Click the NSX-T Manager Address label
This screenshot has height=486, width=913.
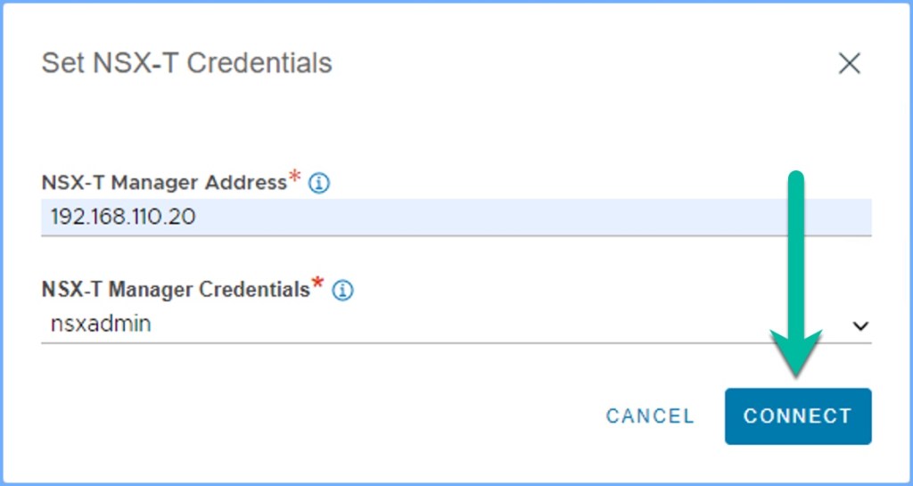[x=163, y=183]
